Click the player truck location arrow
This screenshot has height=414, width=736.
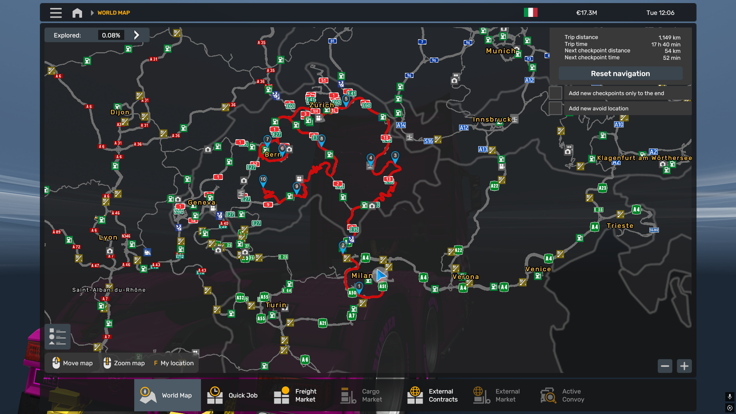pyautogui.click(x=380, y=275)
